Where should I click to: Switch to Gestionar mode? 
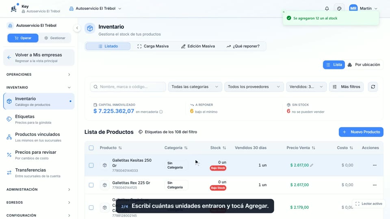pos(55,38)
